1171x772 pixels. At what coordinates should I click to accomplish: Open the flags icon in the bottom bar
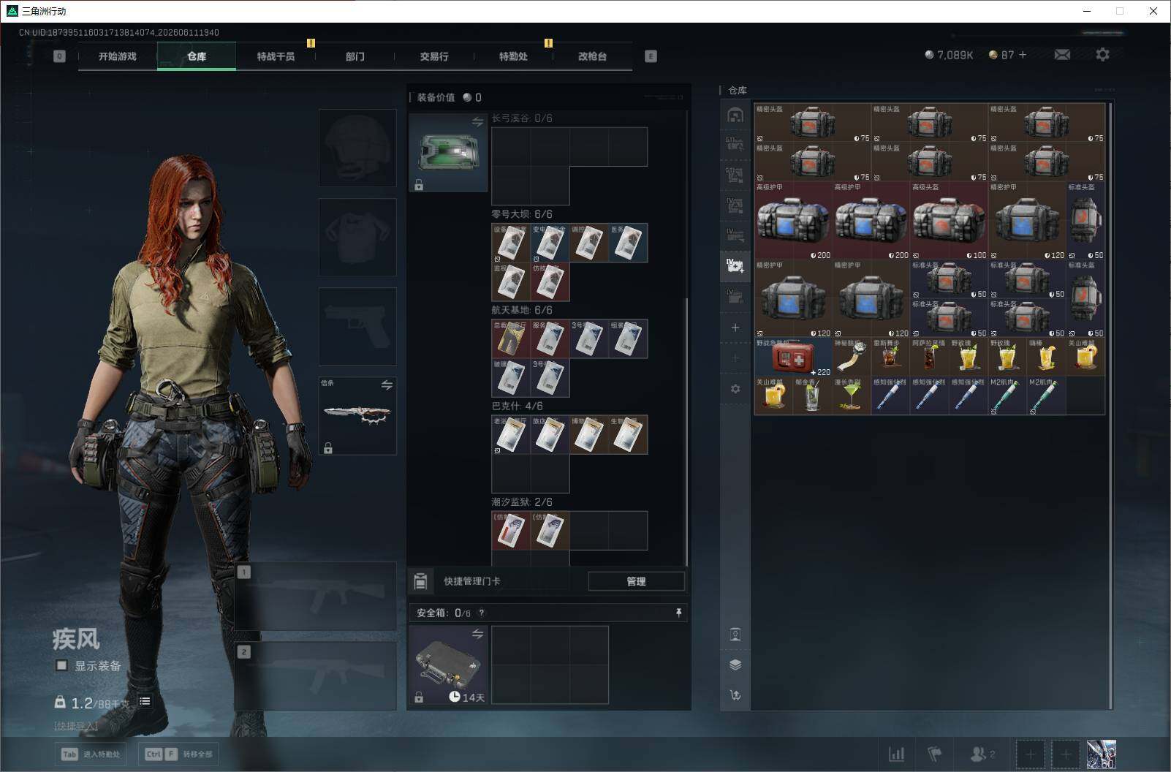(935, 754)
